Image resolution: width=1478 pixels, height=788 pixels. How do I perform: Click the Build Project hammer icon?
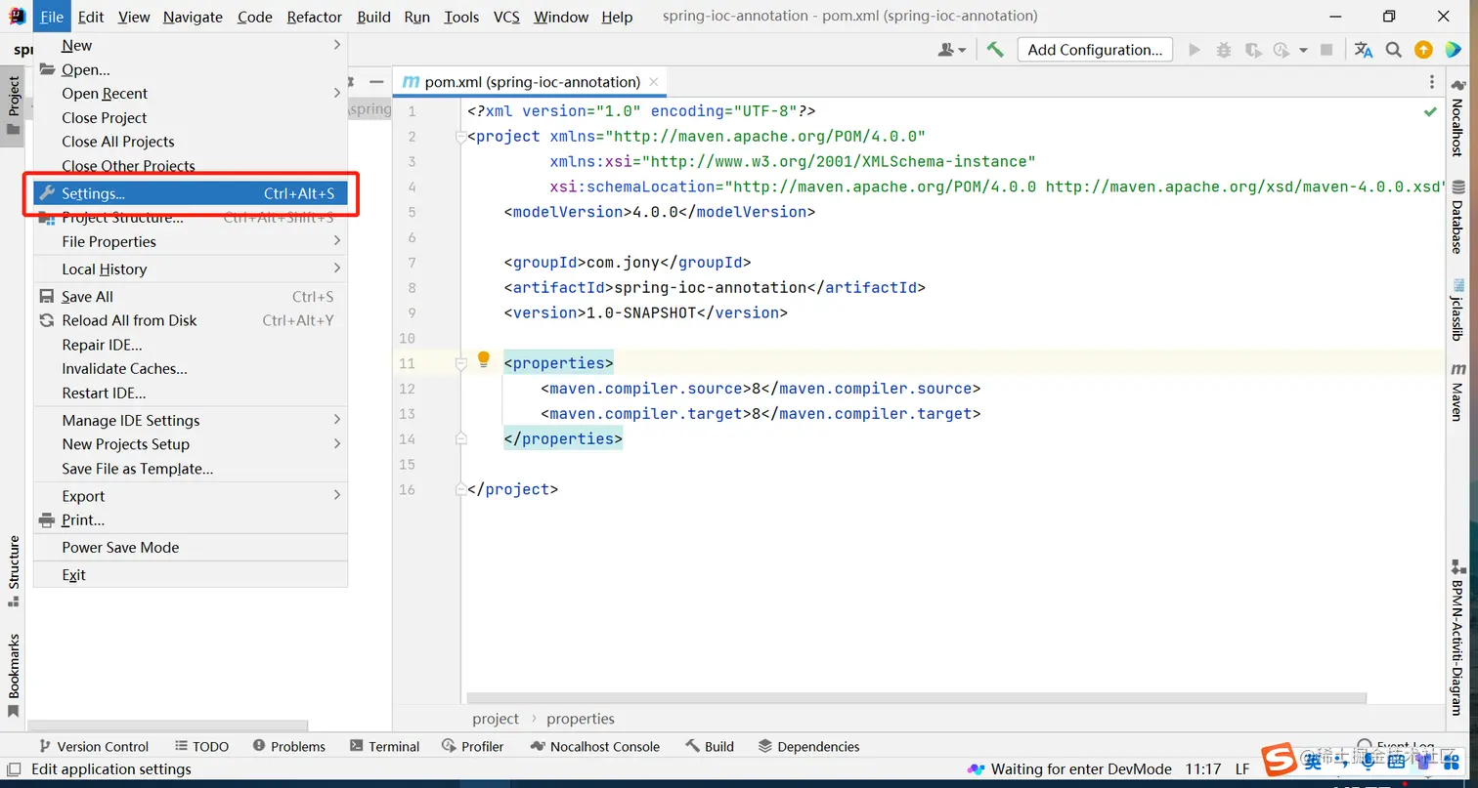(x=995, y=50)
